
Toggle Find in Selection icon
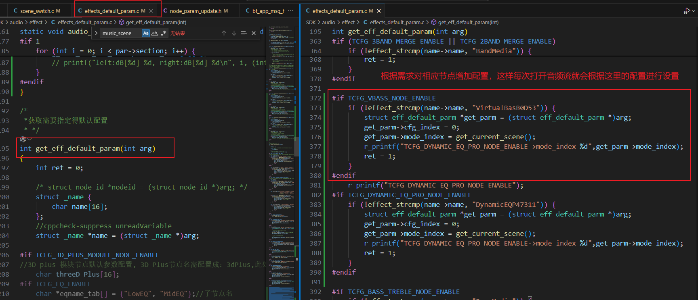(x=244, y=33)
